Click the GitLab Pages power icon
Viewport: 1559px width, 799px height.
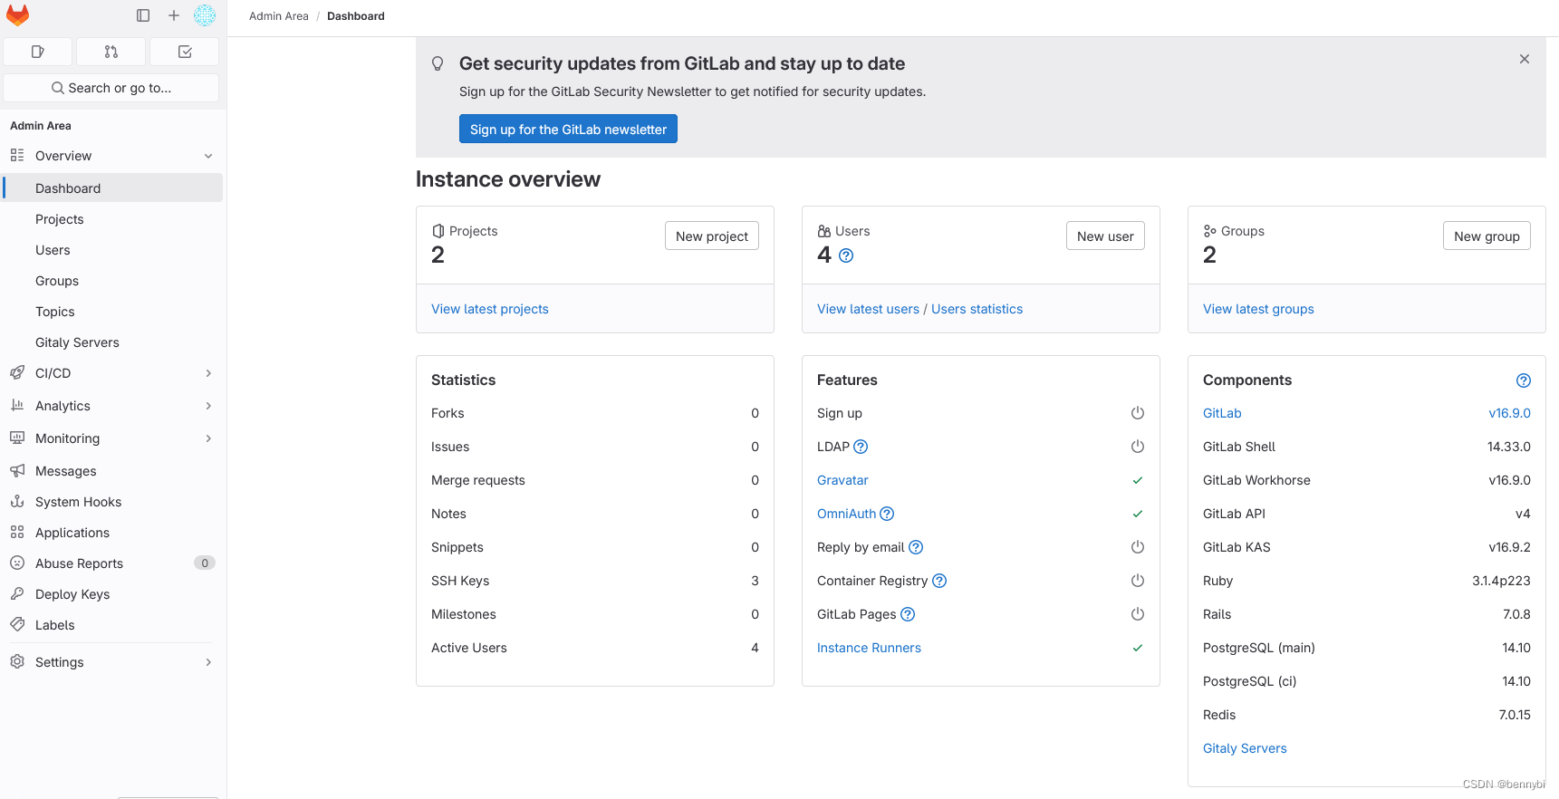pos(1138,614)
